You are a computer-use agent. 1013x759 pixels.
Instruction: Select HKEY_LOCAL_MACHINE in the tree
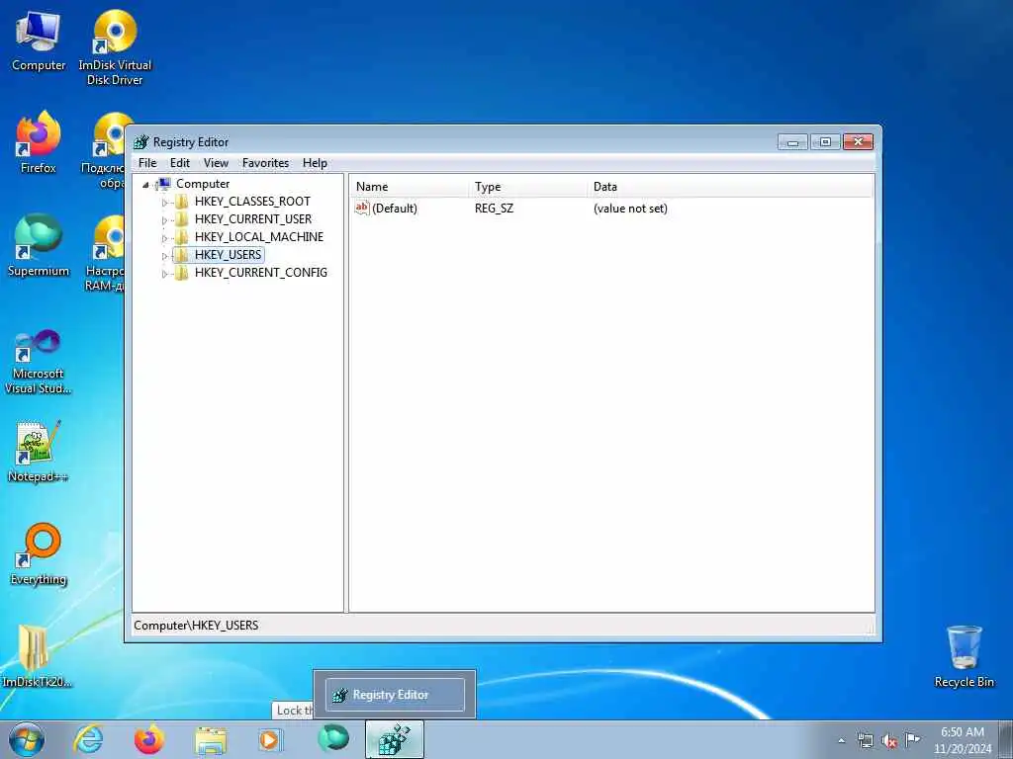click(258, 237)
